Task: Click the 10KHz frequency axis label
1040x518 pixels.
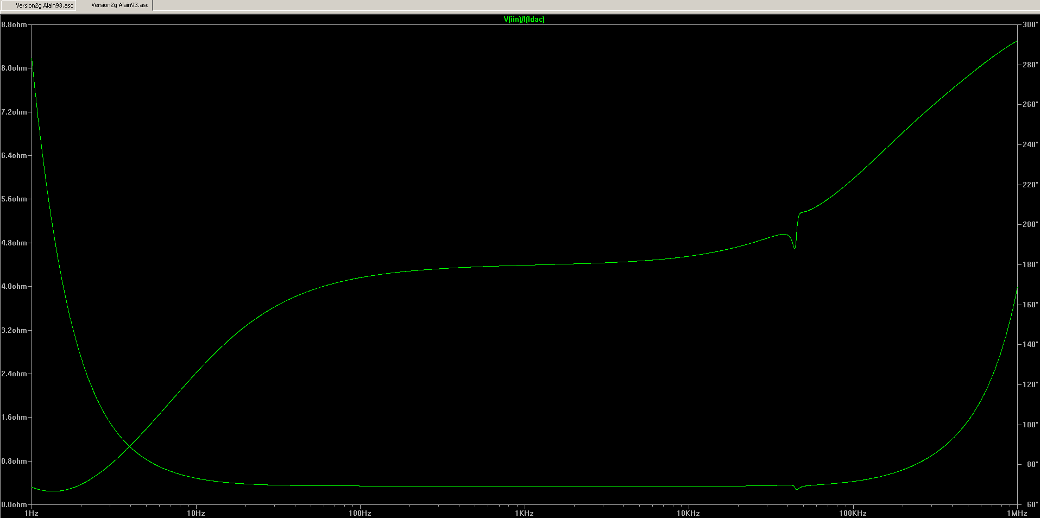Action: click(689, 513)
